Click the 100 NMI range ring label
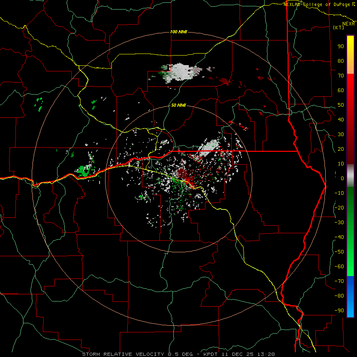 pos(179,32)
